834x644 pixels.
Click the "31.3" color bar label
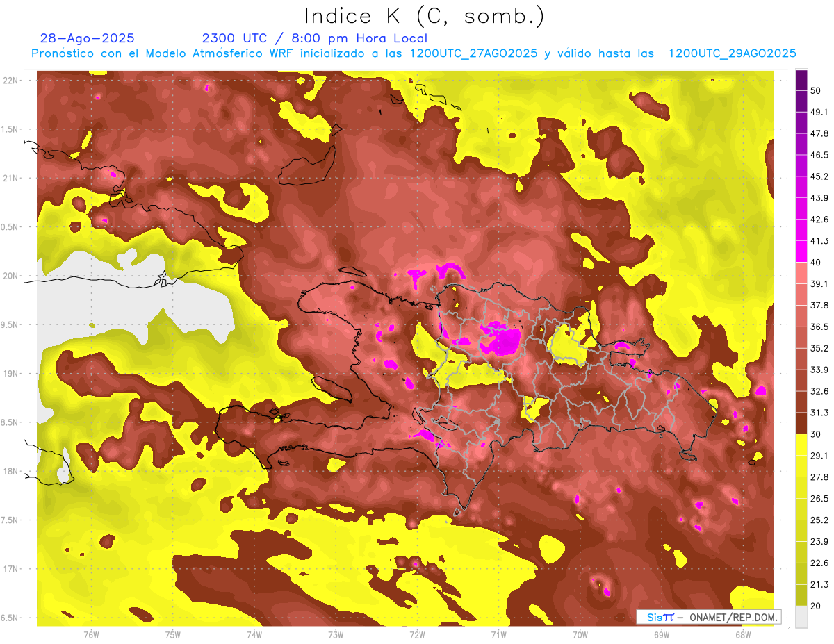tap(819, 413)
